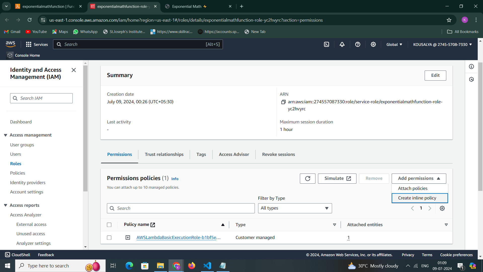Collapse the Access management section
483x272 pixels.
click(x=6, y=135)
